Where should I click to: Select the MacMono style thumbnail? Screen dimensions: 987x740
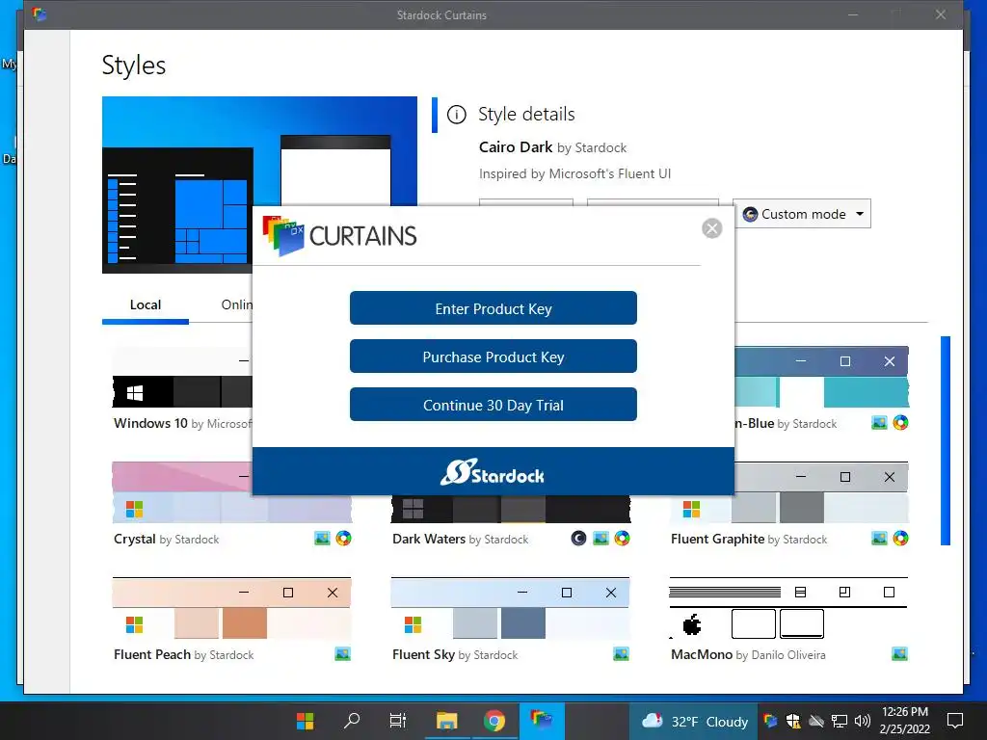pos(788,608)
